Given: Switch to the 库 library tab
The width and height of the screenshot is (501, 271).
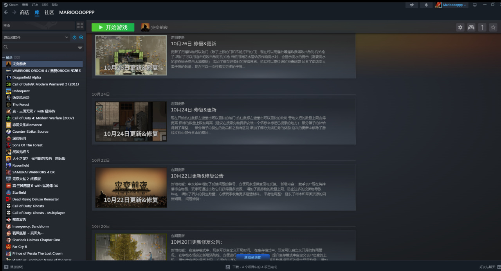Looking at the screenshot, I should pos(37,12).
